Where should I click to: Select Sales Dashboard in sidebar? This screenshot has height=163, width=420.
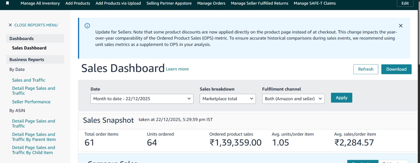29,48
